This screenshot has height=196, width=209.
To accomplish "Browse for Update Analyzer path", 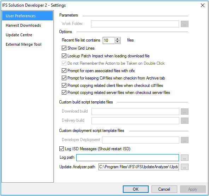I will point(185,167).
